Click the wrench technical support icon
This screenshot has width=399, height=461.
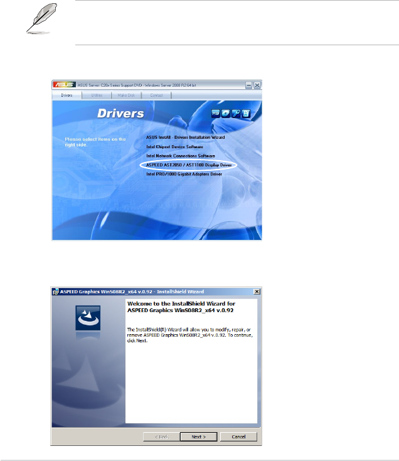tap(236, 113)
